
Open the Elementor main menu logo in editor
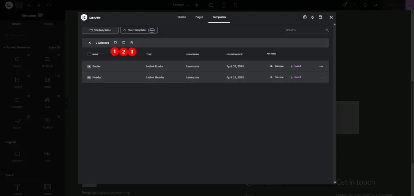(9, 5)
